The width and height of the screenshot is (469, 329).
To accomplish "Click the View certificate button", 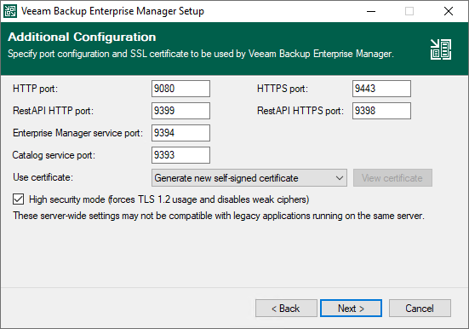I will click(392, 178).
